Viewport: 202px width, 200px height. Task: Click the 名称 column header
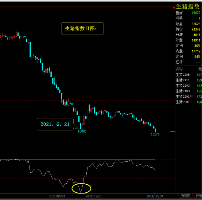(179, 69)
